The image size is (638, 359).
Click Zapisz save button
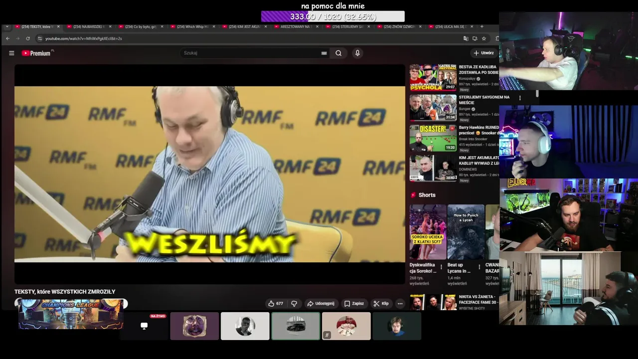pyautogui.click(x=354, y=303)
